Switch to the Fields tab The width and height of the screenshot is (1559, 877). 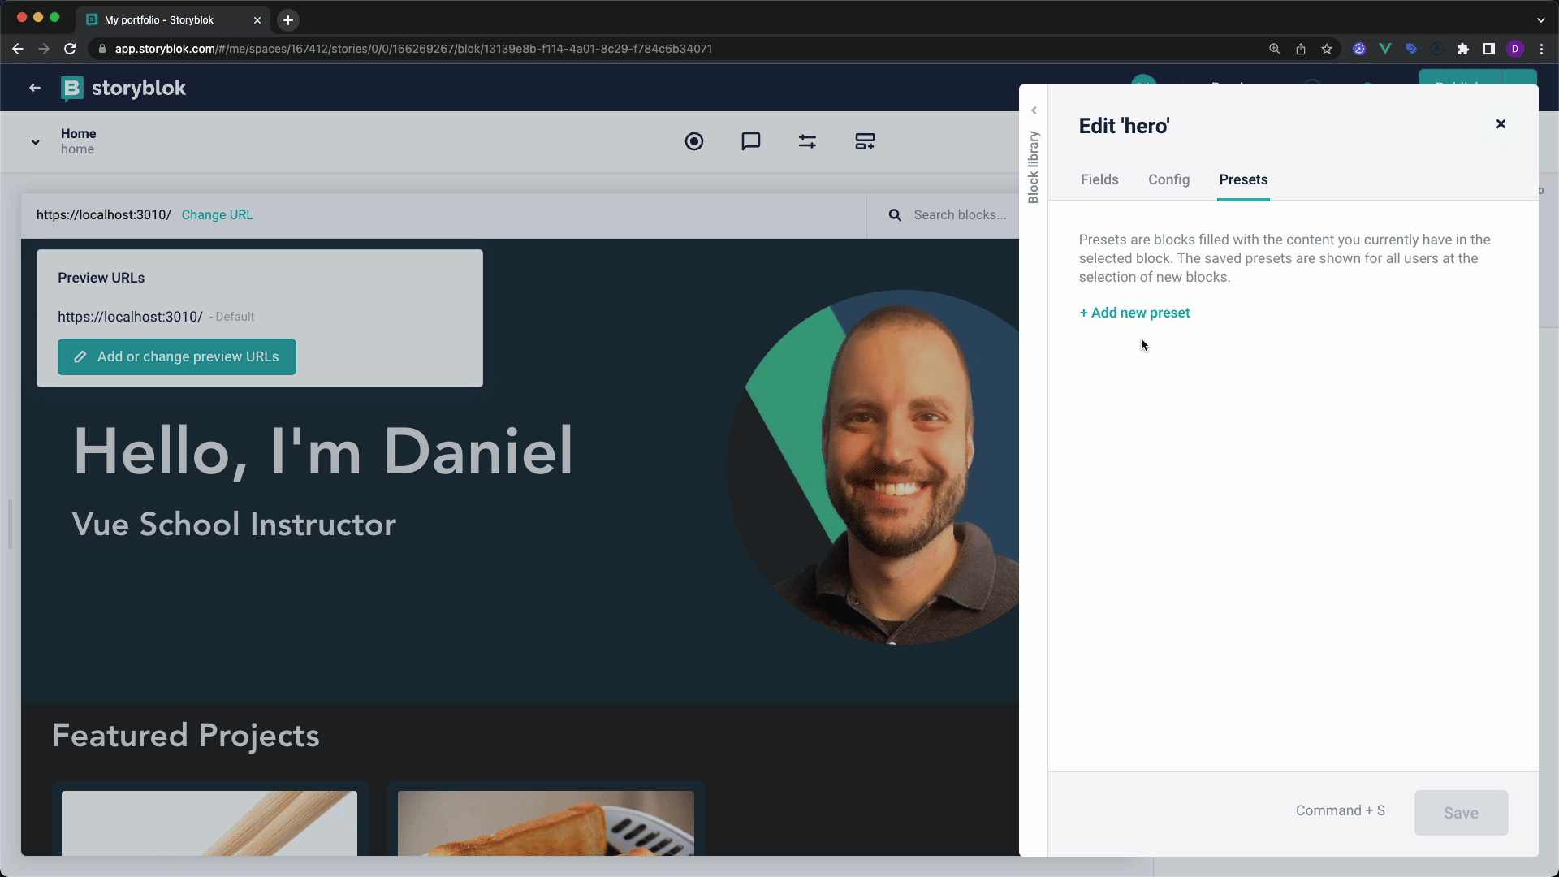pyautogui.click(x=1099, y=179)
